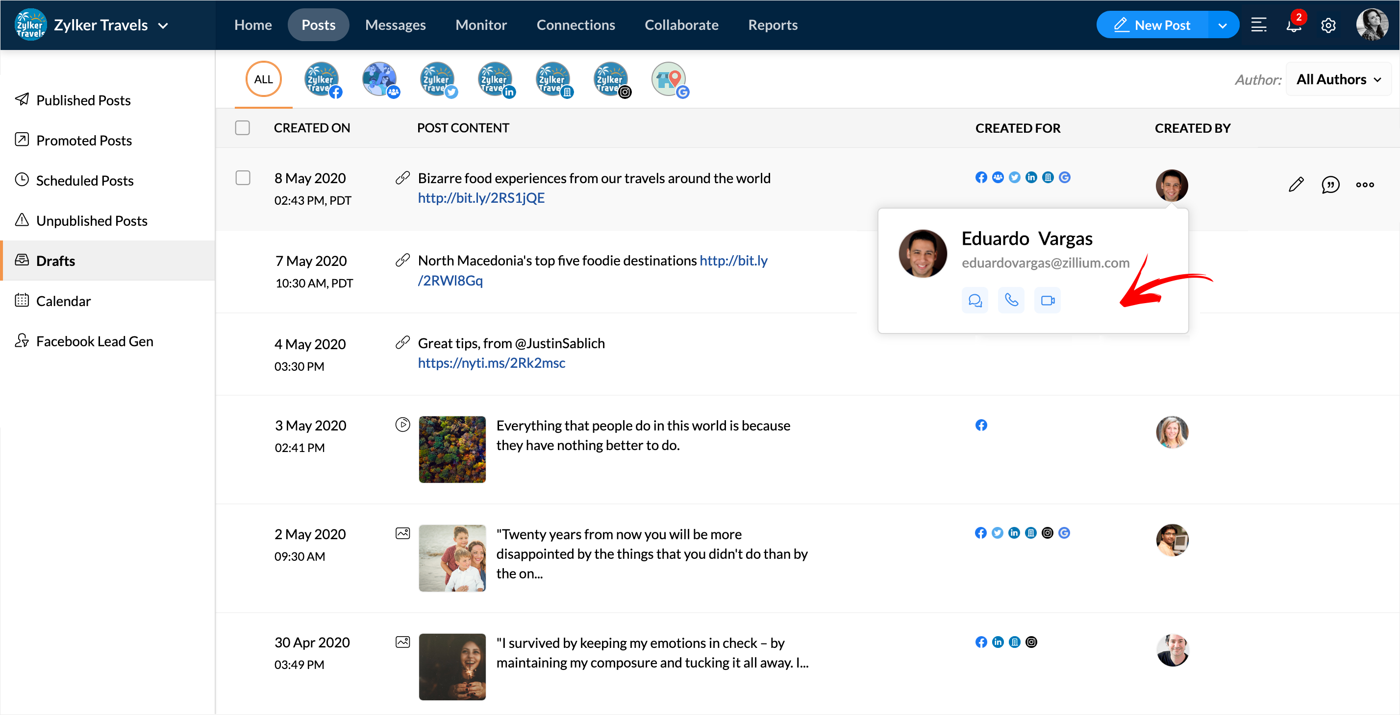Viewport: 1400px width, 715px height.
Task: Expand the Zylker Travels brand switcher
Action: (x=163, y=25)
